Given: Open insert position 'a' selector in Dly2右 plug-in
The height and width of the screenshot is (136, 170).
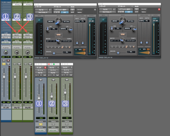Looking at the screenshot, I should 114,9.
